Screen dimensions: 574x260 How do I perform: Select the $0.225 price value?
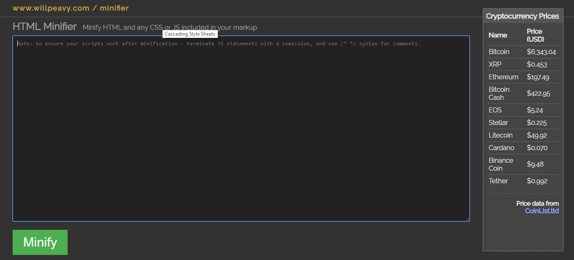click(537, 123)
